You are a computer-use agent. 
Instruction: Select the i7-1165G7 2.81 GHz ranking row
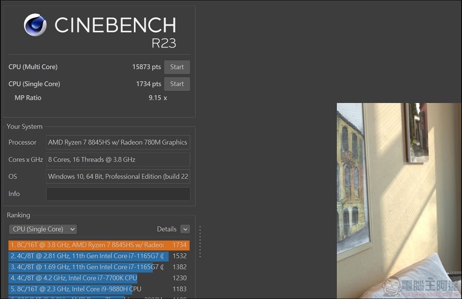pyautogui.click(x=88, y=256)
